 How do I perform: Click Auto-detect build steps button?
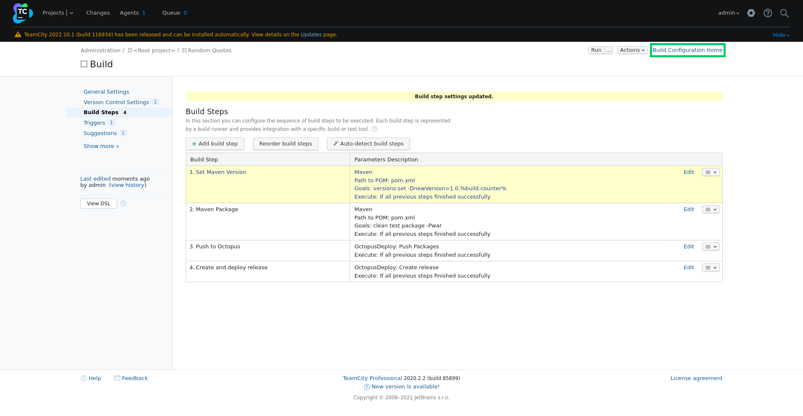click(368, 144)
